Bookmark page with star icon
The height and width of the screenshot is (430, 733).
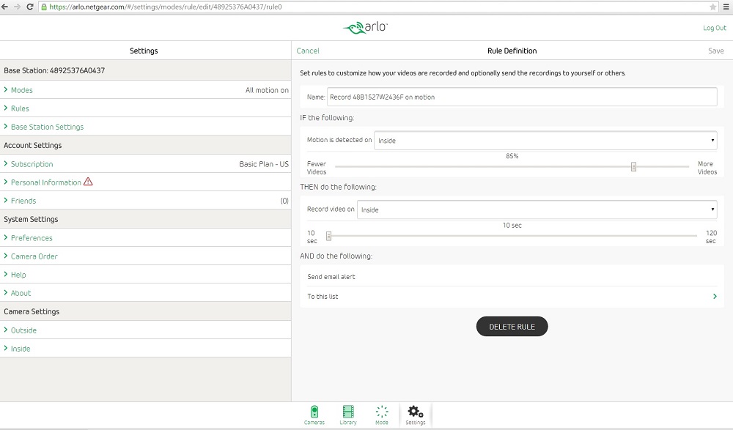(x=712, y=7)
